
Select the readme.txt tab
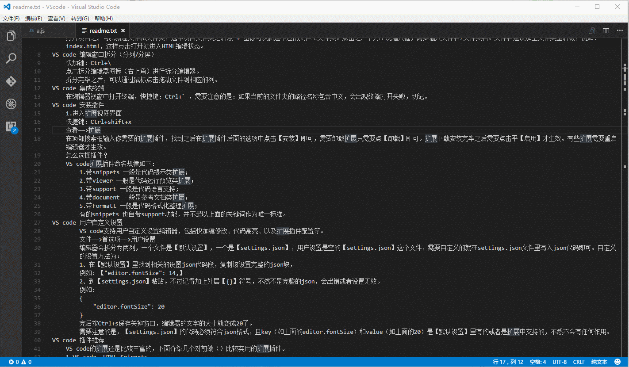tap(103, 31)
